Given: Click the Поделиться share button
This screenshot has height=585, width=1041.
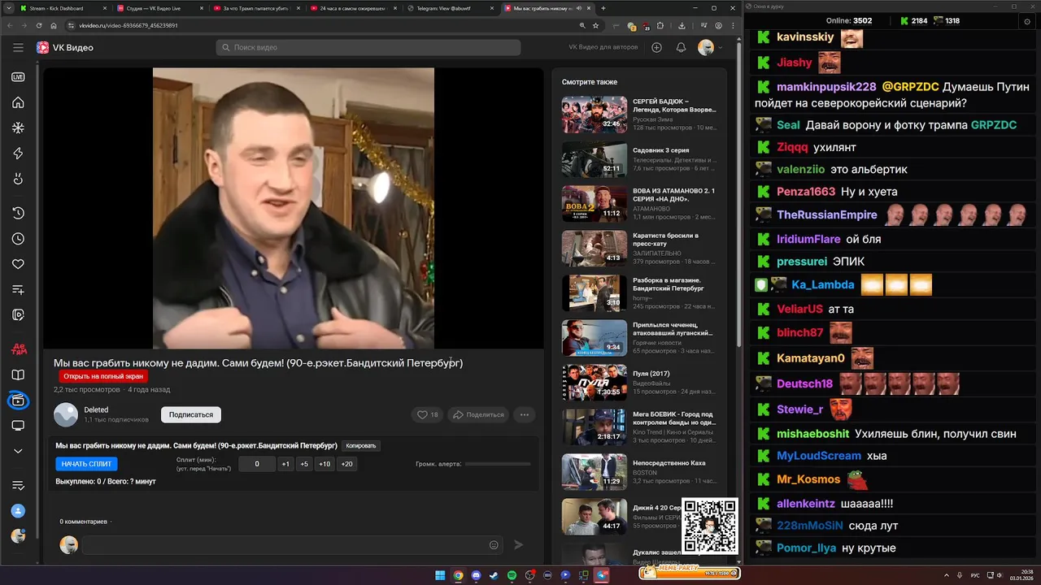Looking at the screenshot, I should click(x=478, y=414).
